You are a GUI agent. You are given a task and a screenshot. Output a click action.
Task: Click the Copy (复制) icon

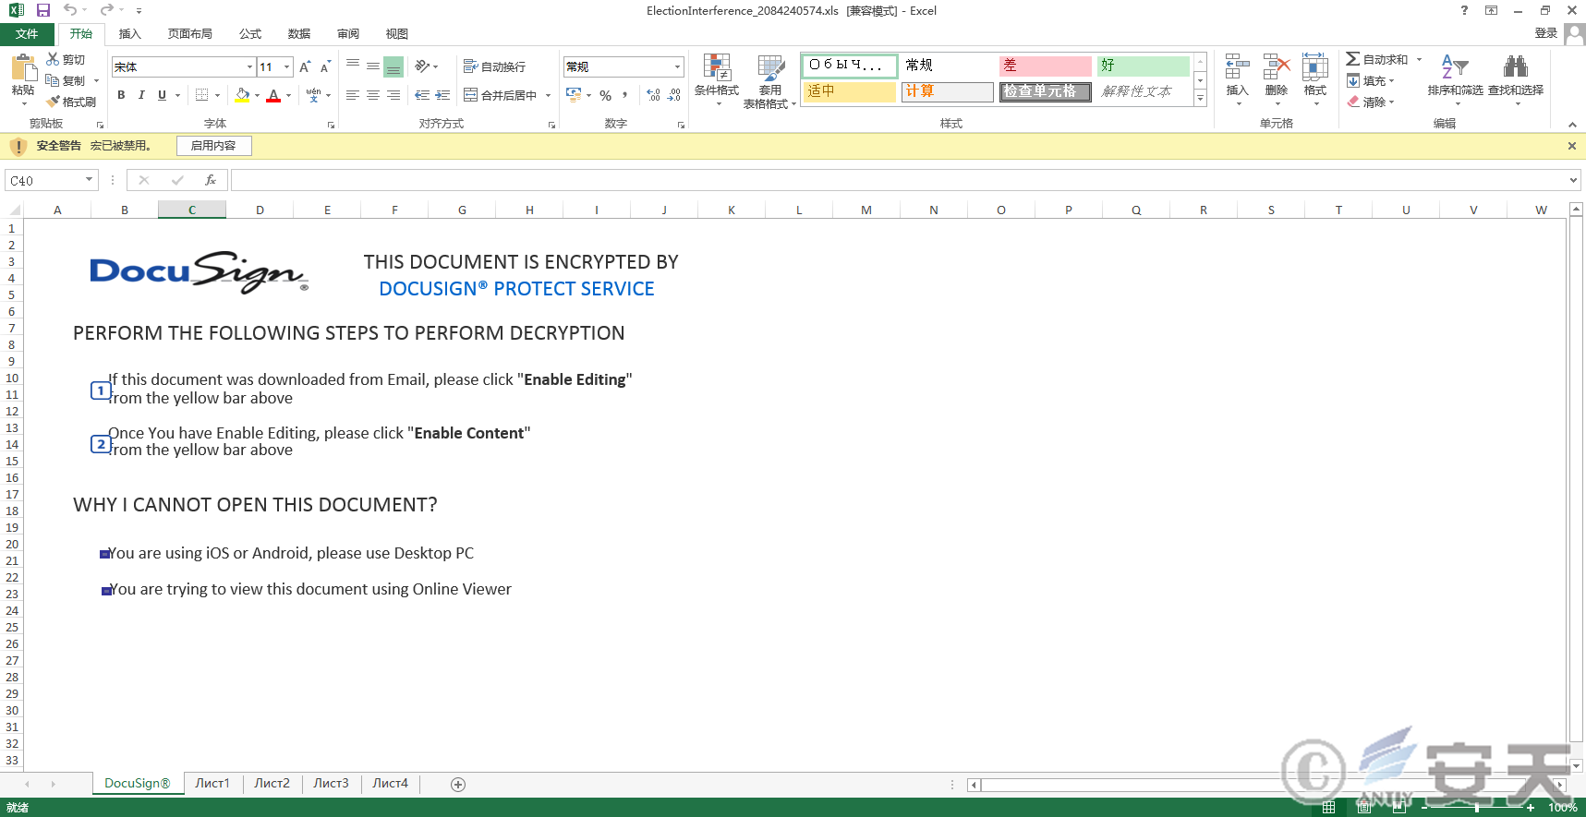tap(53, 80)
